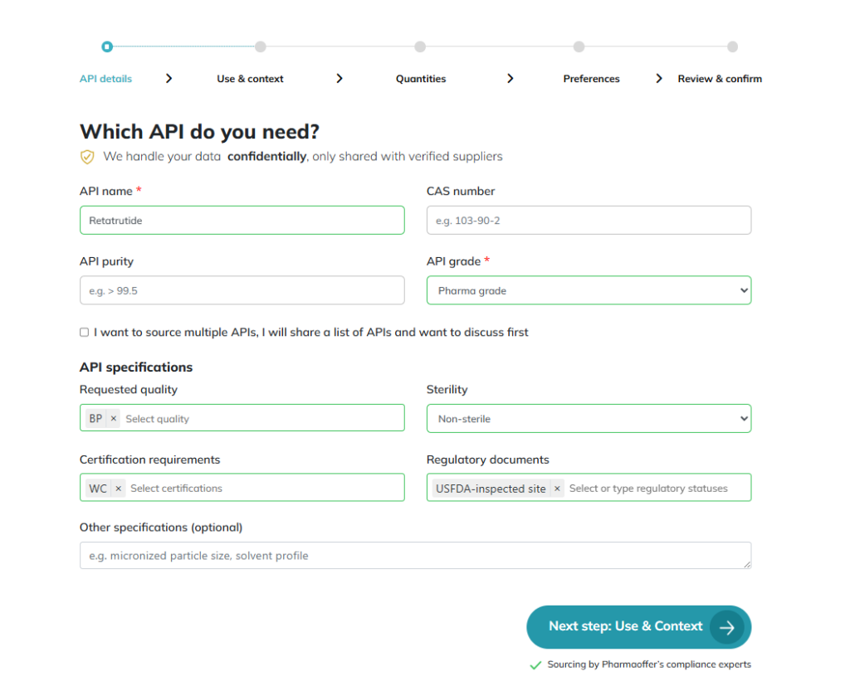The image size is (850, 686).
Task: Remove the USFDA-inspected site tag
Action: pos(557,489)
